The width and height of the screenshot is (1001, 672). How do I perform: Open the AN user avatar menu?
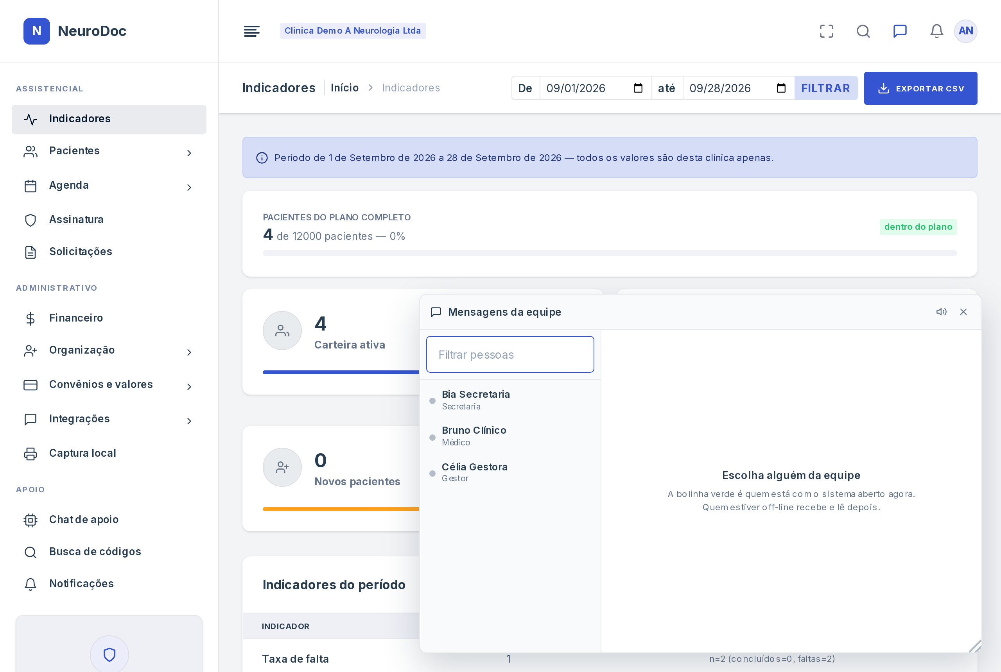966,31
